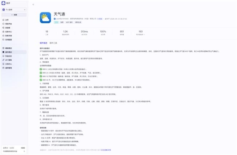Click the 作品社区 sidebar icon
This screenshot has width=237, height=155.
click(3, 56)
